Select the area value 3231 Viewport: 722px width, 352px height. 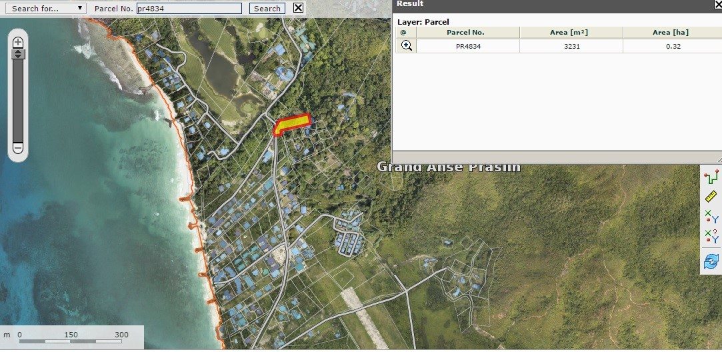tap(571, 46)
